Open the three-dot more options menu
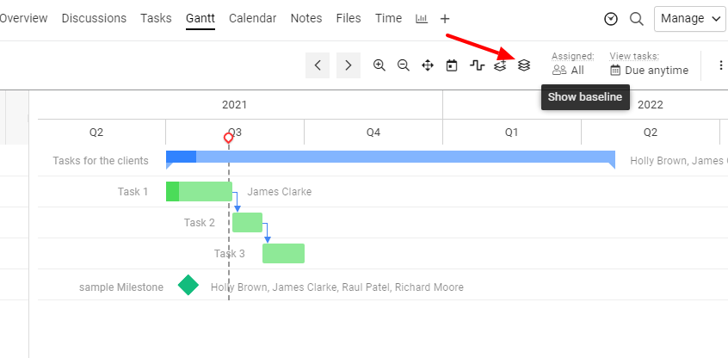728x358 pixels. (720, 65)
